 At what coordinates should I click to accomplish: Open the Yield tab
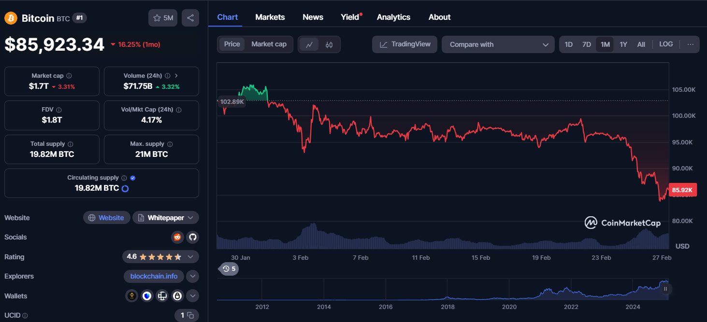point(350,17)
